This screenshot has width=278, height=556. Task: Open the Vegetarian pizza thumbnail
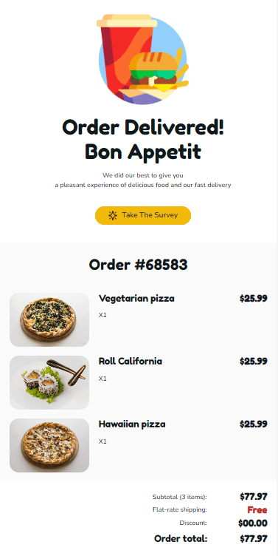pos(49,319)
